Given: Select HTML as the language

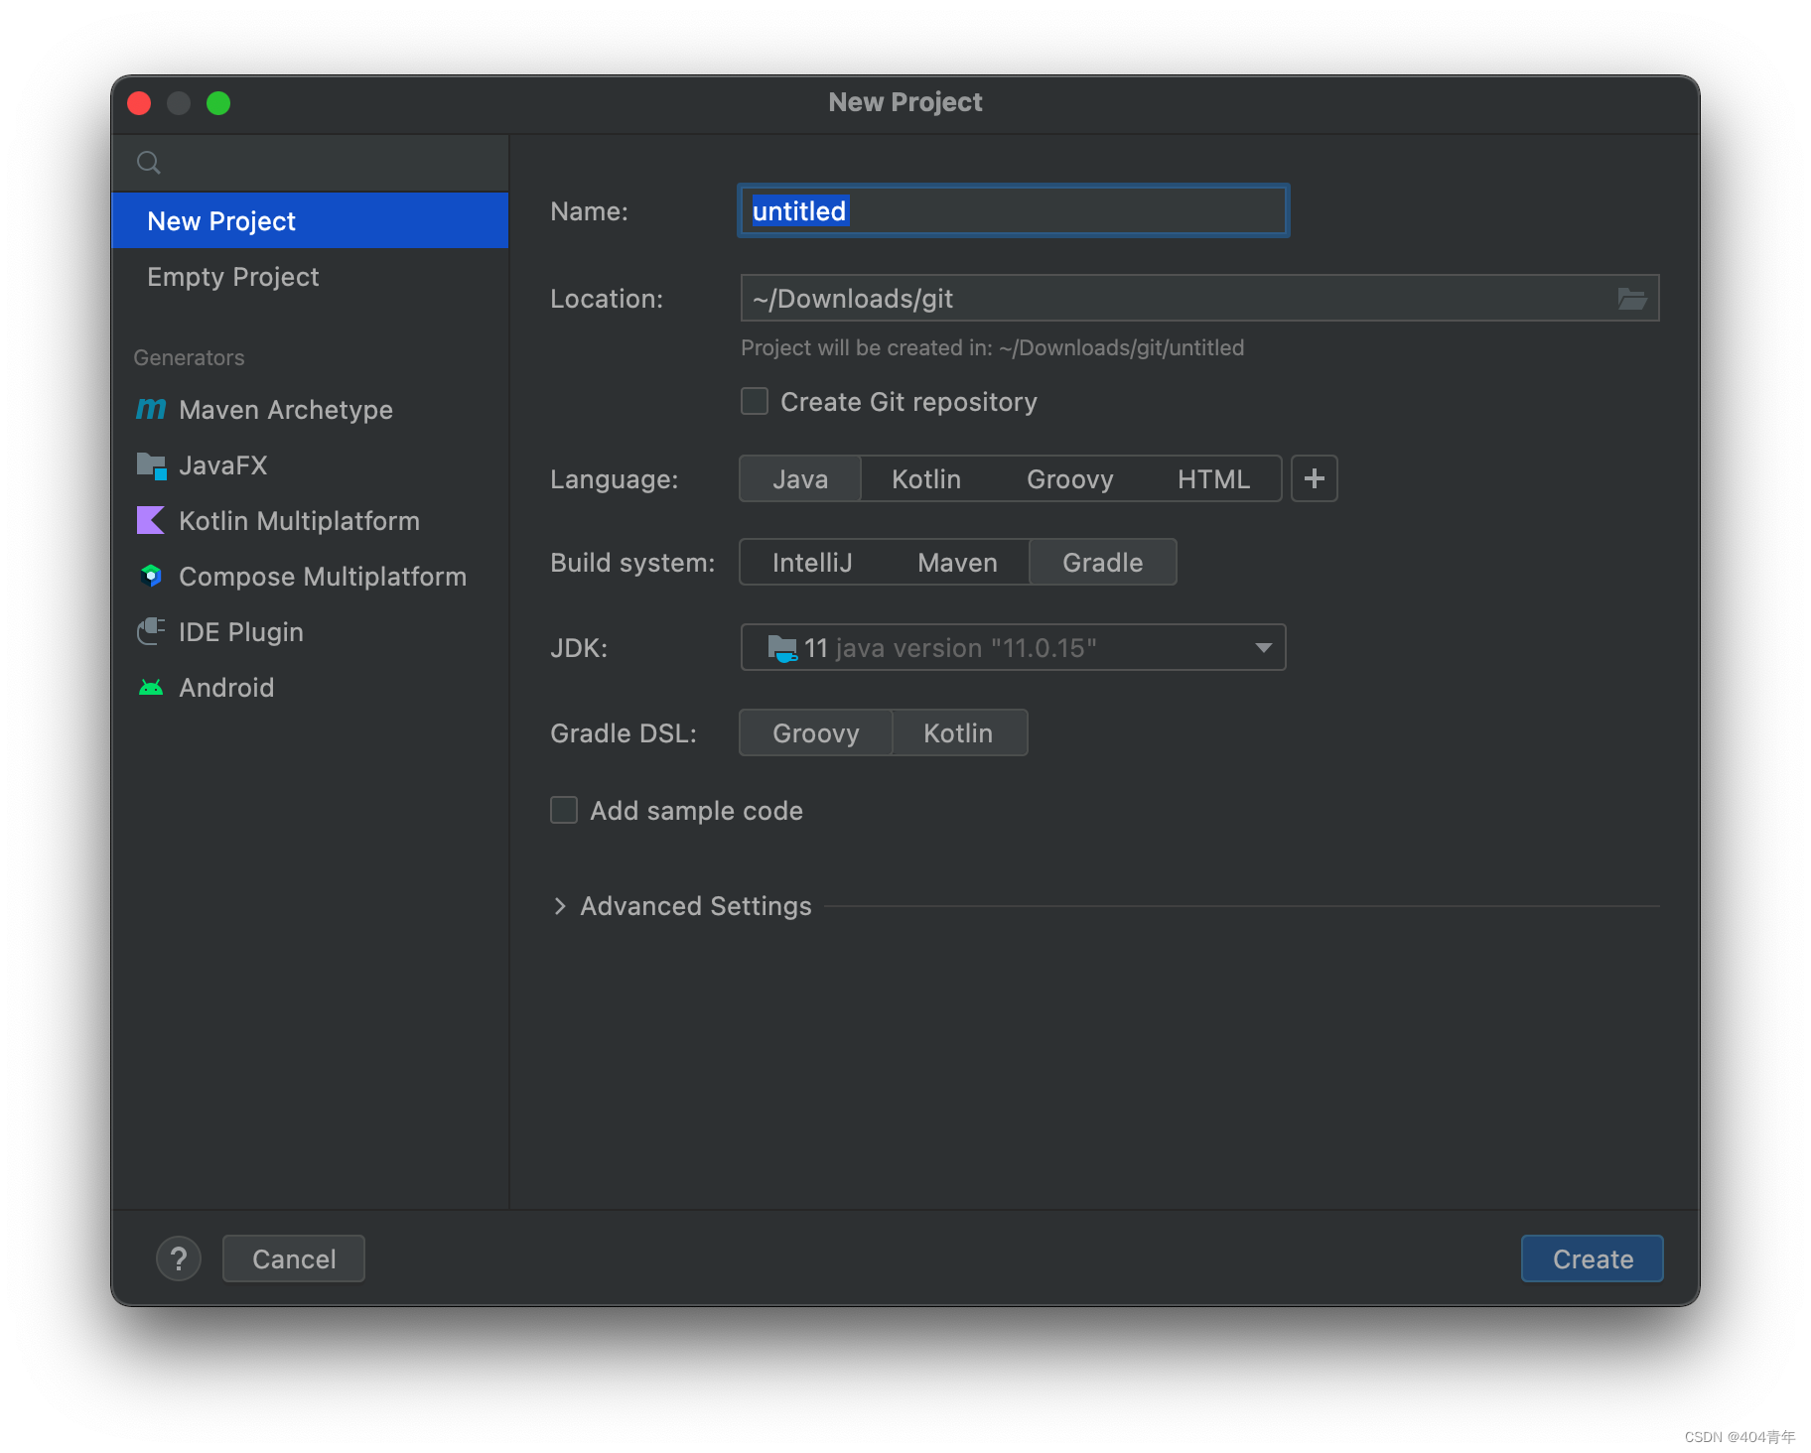Looking at the screenshot, I should pos(1213,479).
